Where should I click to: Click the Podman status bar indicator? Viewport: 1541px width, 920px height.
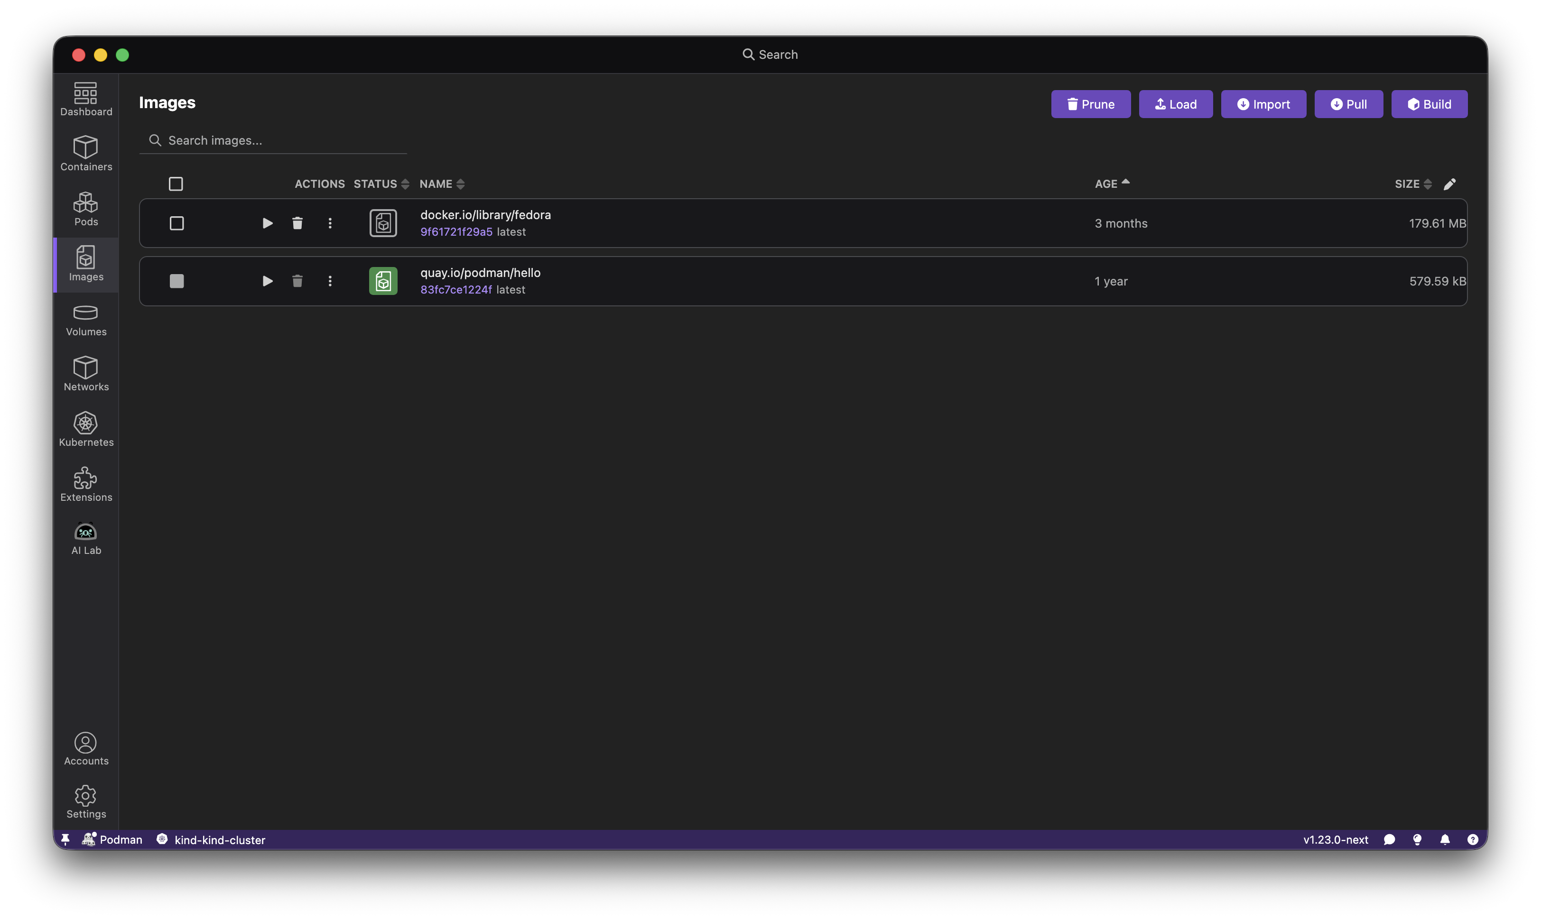(x=112, y=839)
